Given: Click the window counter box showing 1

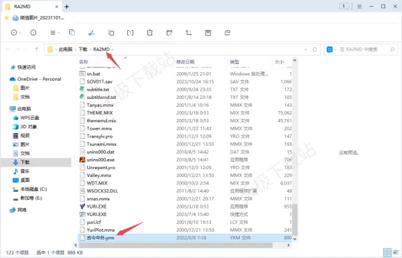Looking at the screenshot, I should 344,6.
